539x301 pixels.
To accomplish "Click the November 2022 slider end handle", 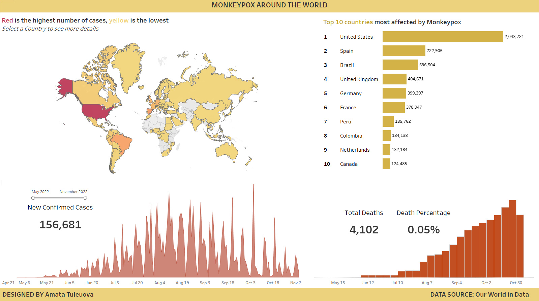I will 85,198.
